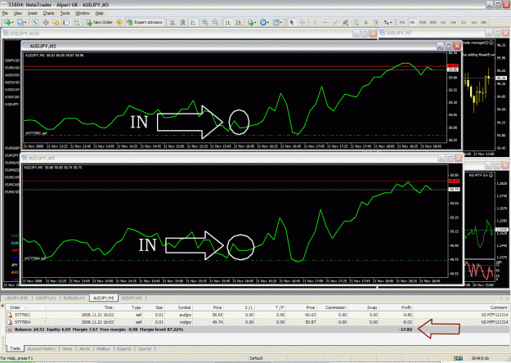Select the Text Label 'T' tool
This screenshot has width=511, height=363.
coord(376,22)
